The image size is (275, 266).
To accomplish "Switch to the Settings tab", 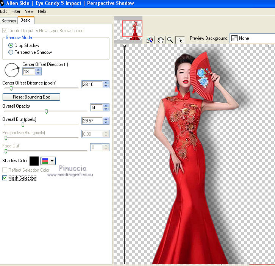I will 9,21.
